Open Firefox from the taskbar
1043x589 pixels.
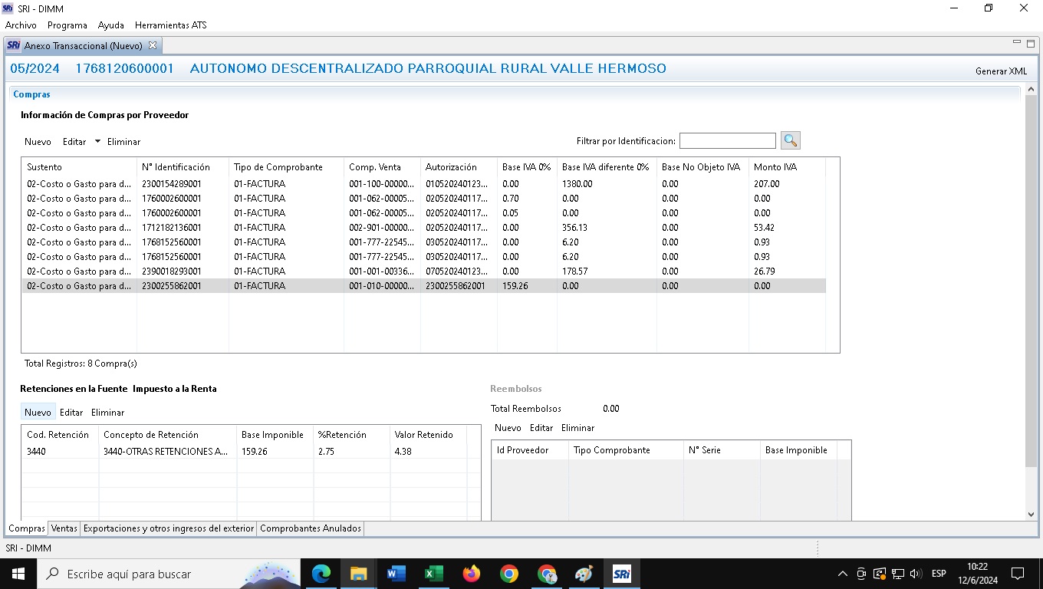471,574
